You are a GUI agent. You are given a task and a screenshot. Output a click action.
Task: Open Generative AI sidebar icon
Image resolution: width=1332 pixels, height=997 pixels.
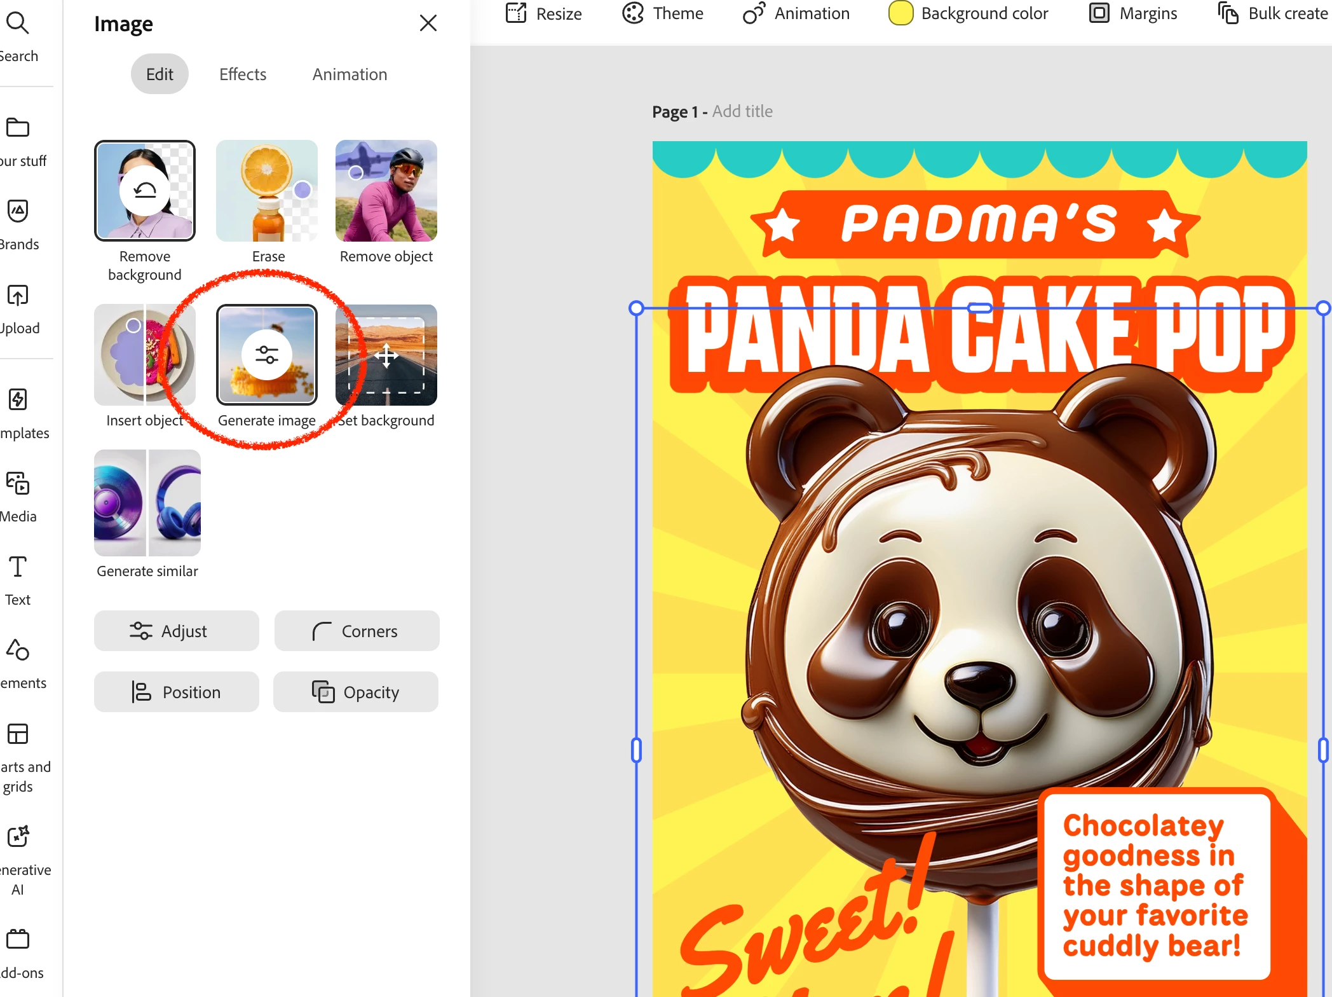click(18, 835)
